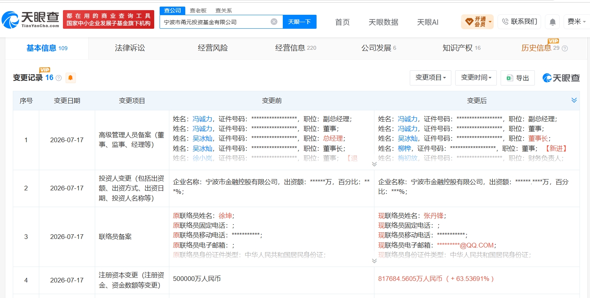Click the company name search input field
Image resolution: width=590 pixels, height=298 pixels.
216,22
